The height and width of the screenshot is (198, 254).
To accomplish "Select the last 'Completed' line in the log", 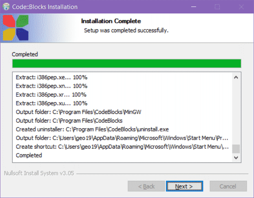I will tap(29, 155).
